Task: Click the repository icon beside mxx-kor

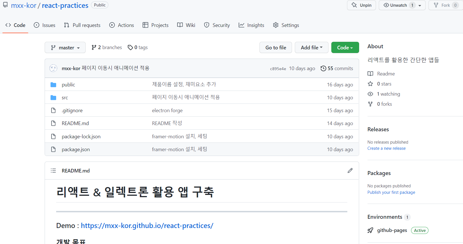Action: tap(5, 5)
